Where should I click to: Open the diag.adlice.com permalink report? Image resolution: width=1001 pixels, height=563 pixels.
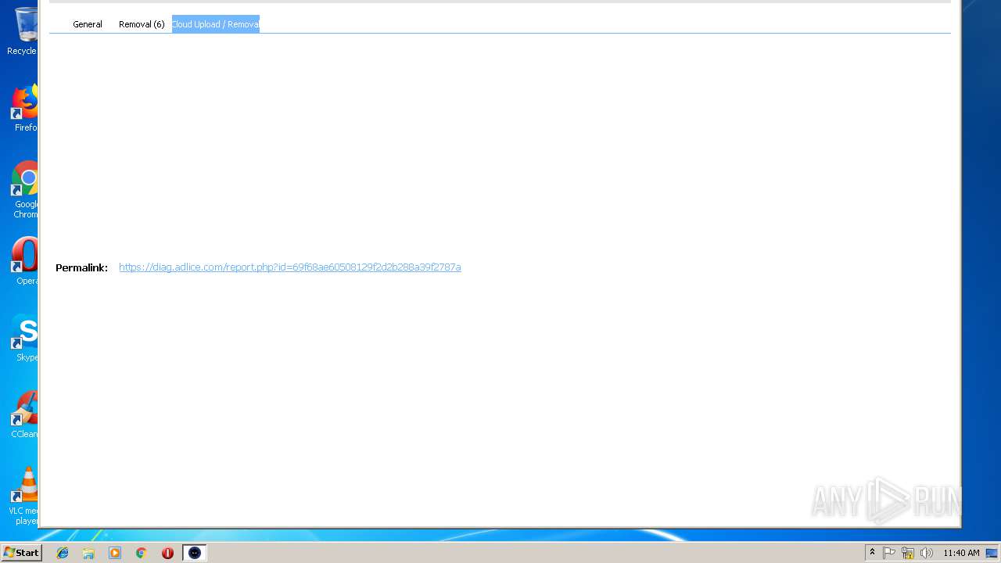[x=289, y=267]
